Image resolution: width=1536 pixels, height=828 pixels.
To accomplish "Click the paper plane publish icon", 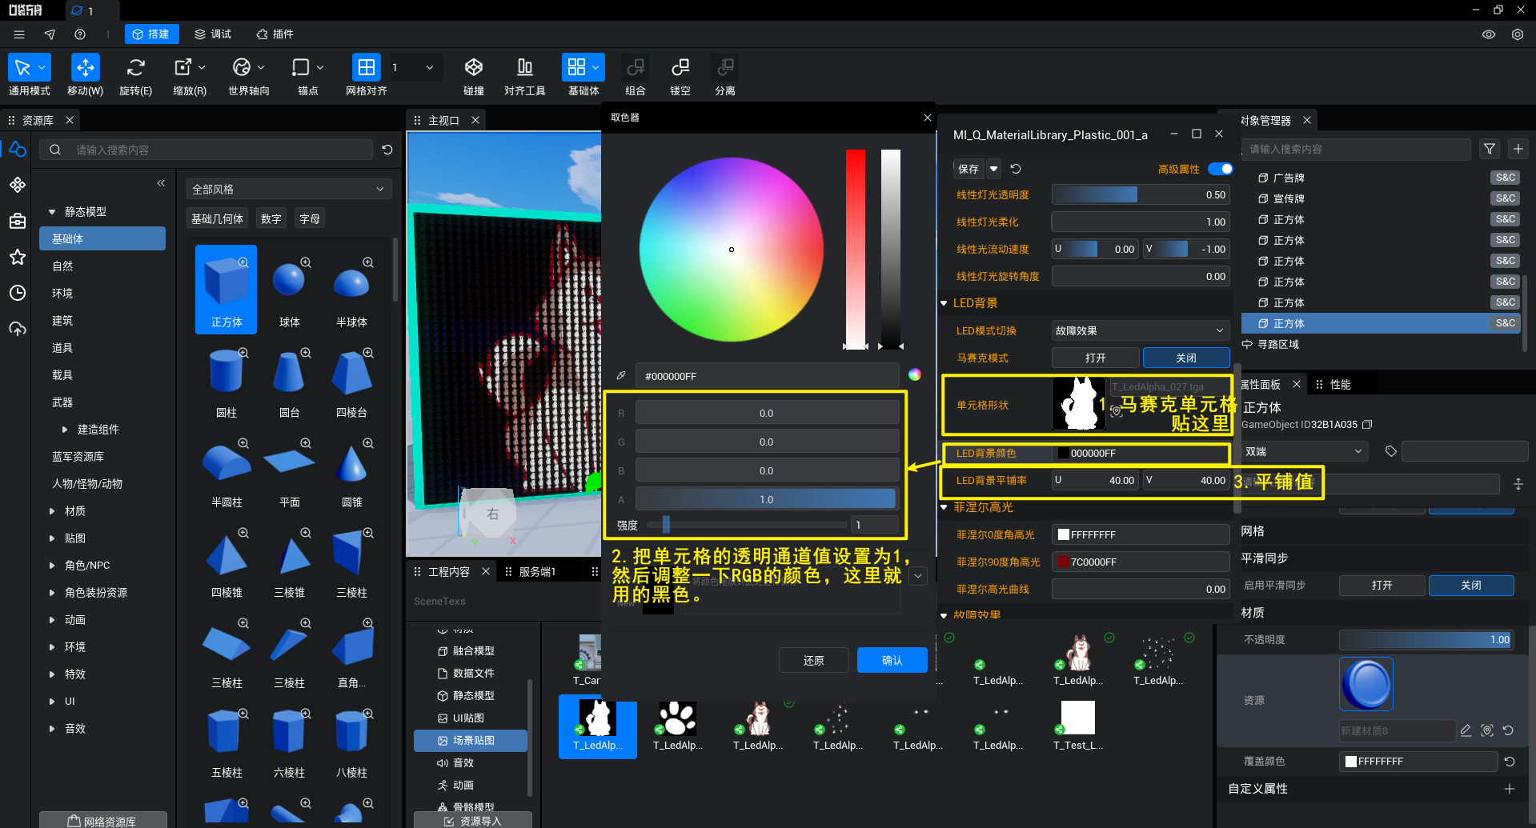I will click(50, 34).
